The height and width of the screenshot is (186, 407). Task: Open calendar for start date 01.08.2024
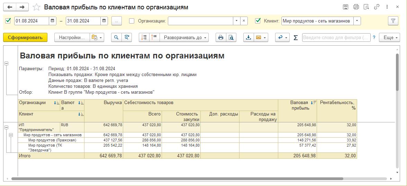point(53,21)
